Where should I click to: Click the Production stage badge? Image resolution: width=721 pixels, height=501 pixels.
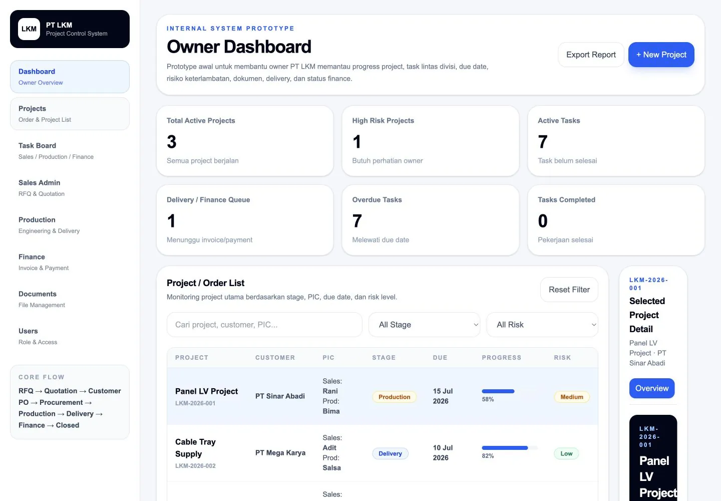[x=395, y=397]
